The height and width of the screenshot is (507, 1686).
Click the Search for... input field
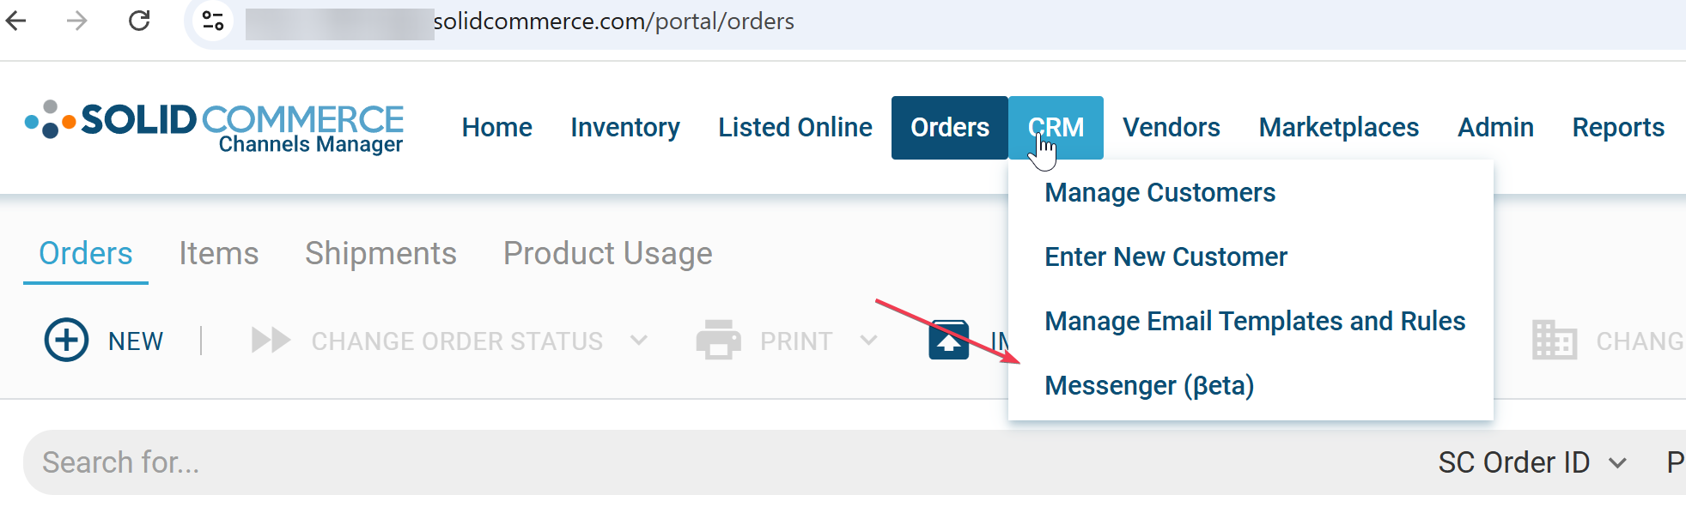pyautogui.click(x=721, y=462)
